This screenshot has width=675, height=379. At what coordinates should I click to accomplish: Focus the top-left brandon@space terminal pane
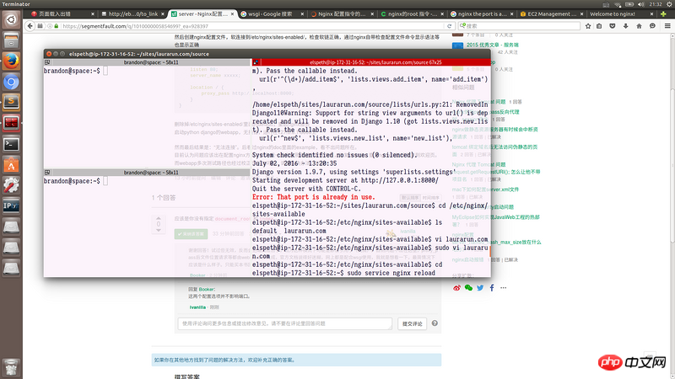(147, 116)
